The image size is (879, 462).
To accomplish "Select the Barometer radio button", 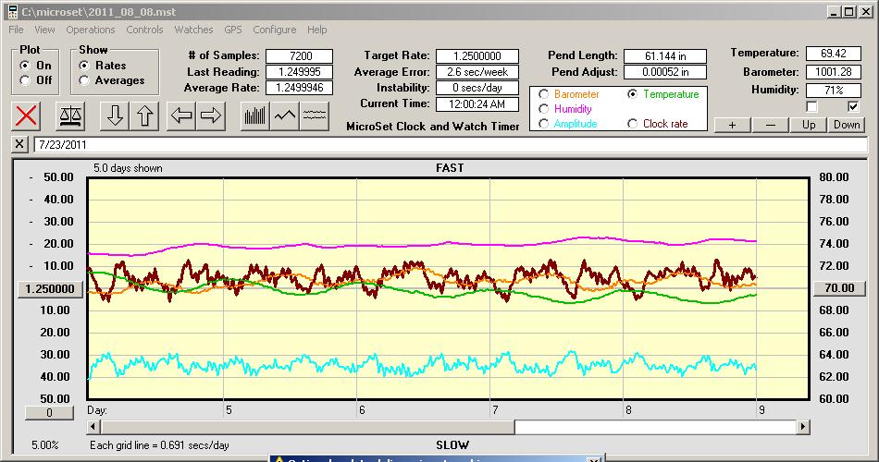I will point(543,94).
